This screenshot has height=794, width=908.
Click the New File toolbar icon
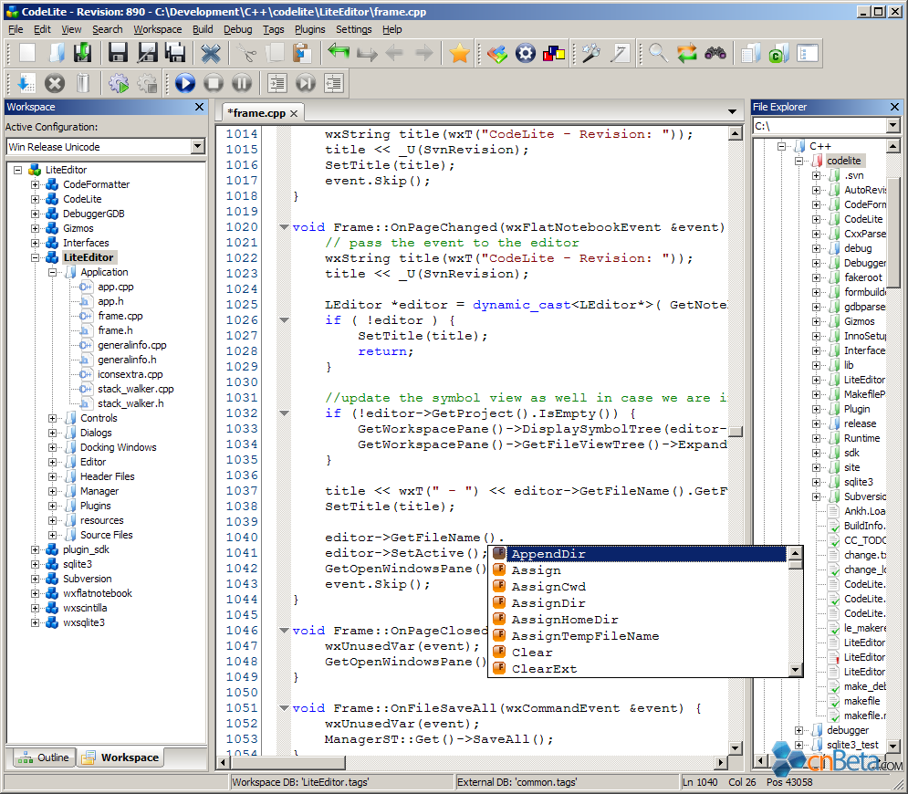tap(27, 53)
